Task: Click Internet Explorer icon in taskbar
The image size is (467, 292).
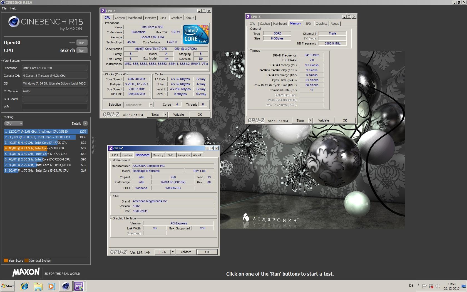Action: click(24, 286)
